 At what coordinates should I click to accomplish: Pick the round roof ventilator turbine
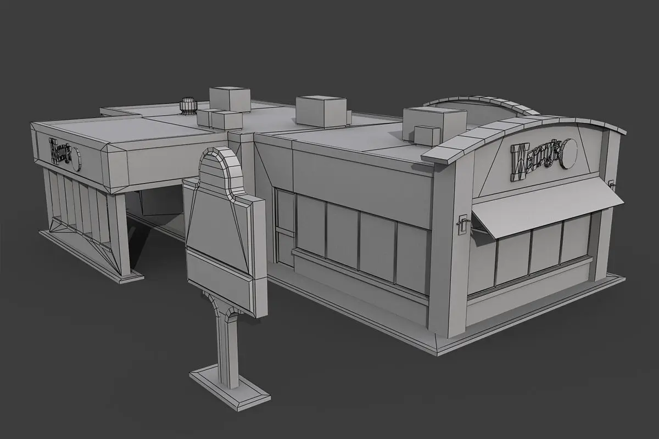[189, 106]
